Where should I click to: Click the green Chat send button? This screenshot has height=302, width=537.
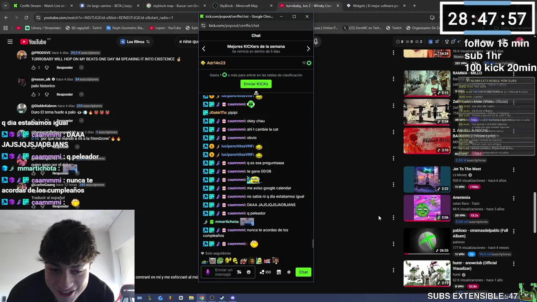pyautogui.click(x=303, y=272)
